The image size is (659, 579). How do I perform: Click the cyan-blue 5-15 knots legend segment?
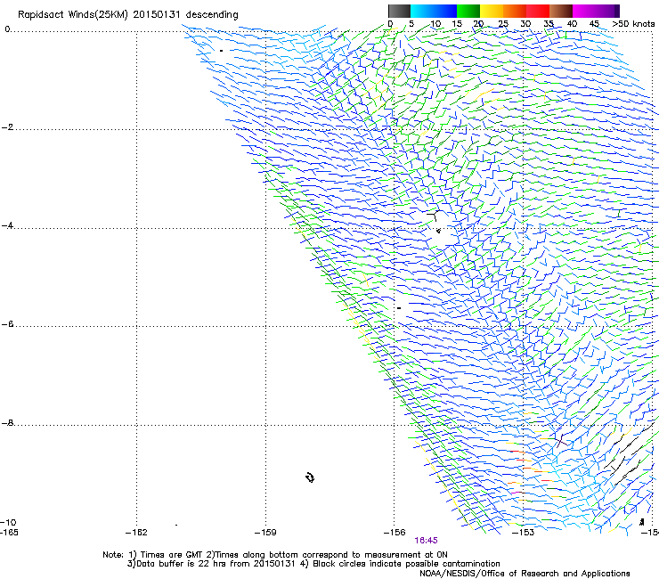(434, 11)
